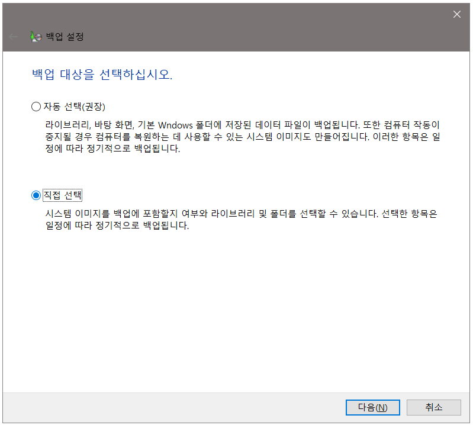473x425 pixels.
Task: Click the 백업 대상을 선택하십시오. heading
Action: [x=102, y=75]
